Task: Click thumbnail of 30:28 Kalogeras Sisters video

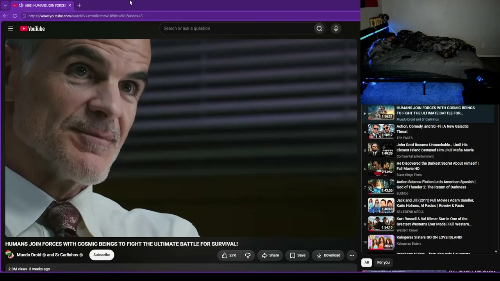Action: point(381,242)
